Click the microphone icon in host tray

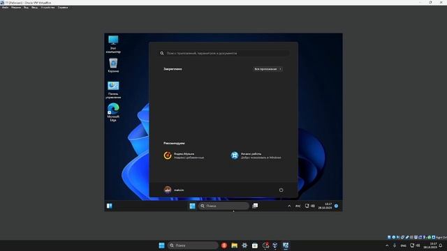pyautogui.click(x=395, y=245)
